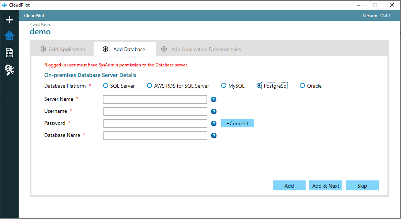Go to the Add Application Dependencies tab
Image resolution: width=401 pixels, height=219 pixels.
tap(201, 49)
